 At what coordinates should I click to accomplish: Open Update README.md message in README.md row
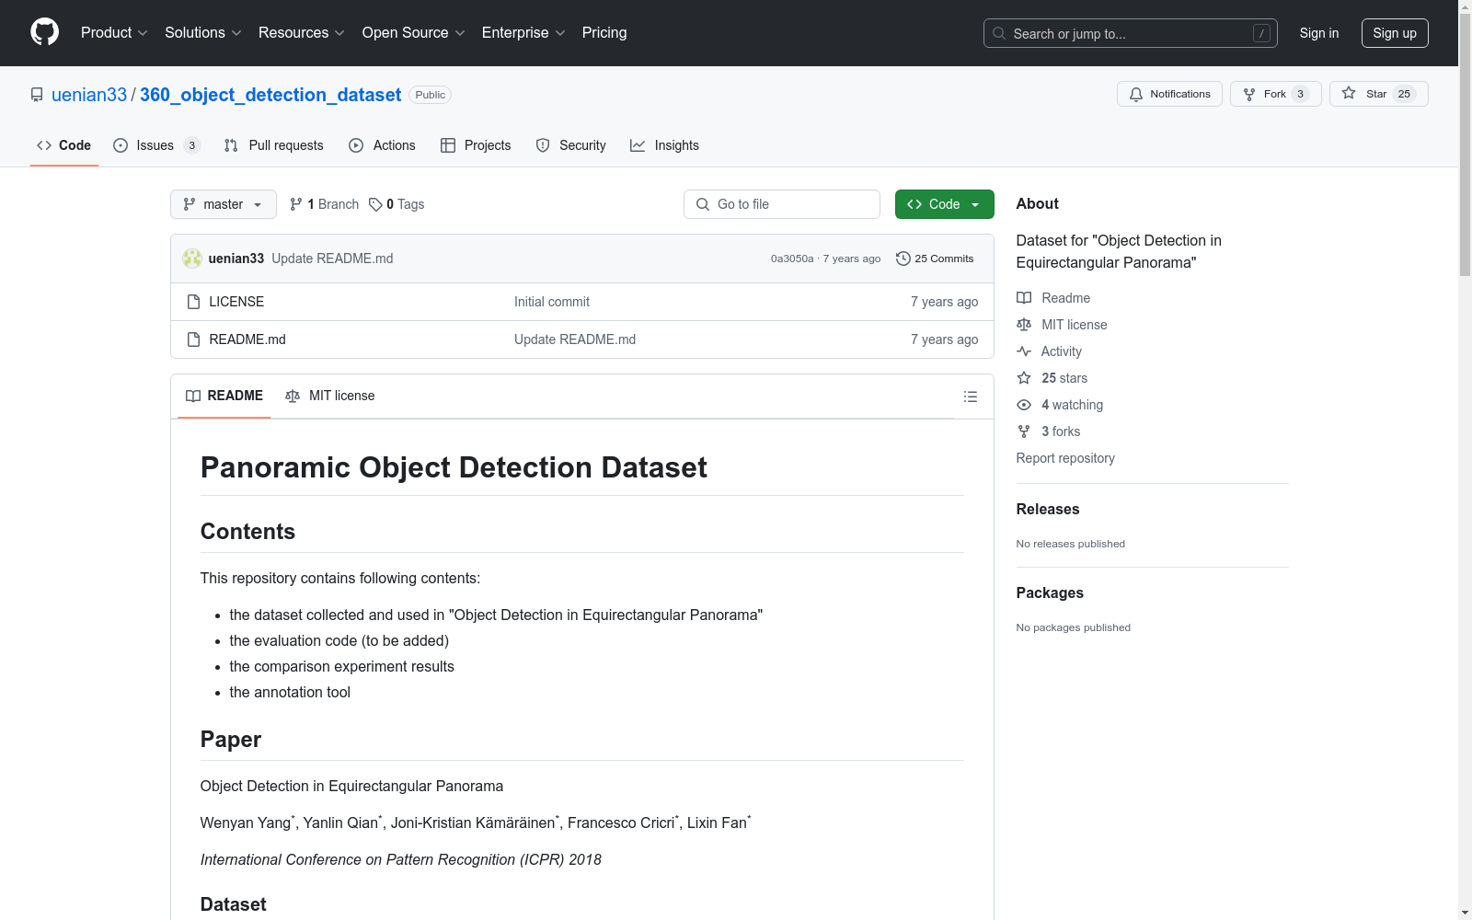tap(575, 339)
